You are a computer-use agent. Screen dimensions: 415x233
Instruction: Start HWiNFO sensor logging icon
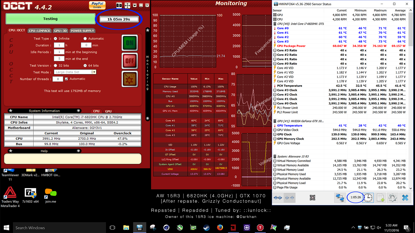(x=380, y=198)
